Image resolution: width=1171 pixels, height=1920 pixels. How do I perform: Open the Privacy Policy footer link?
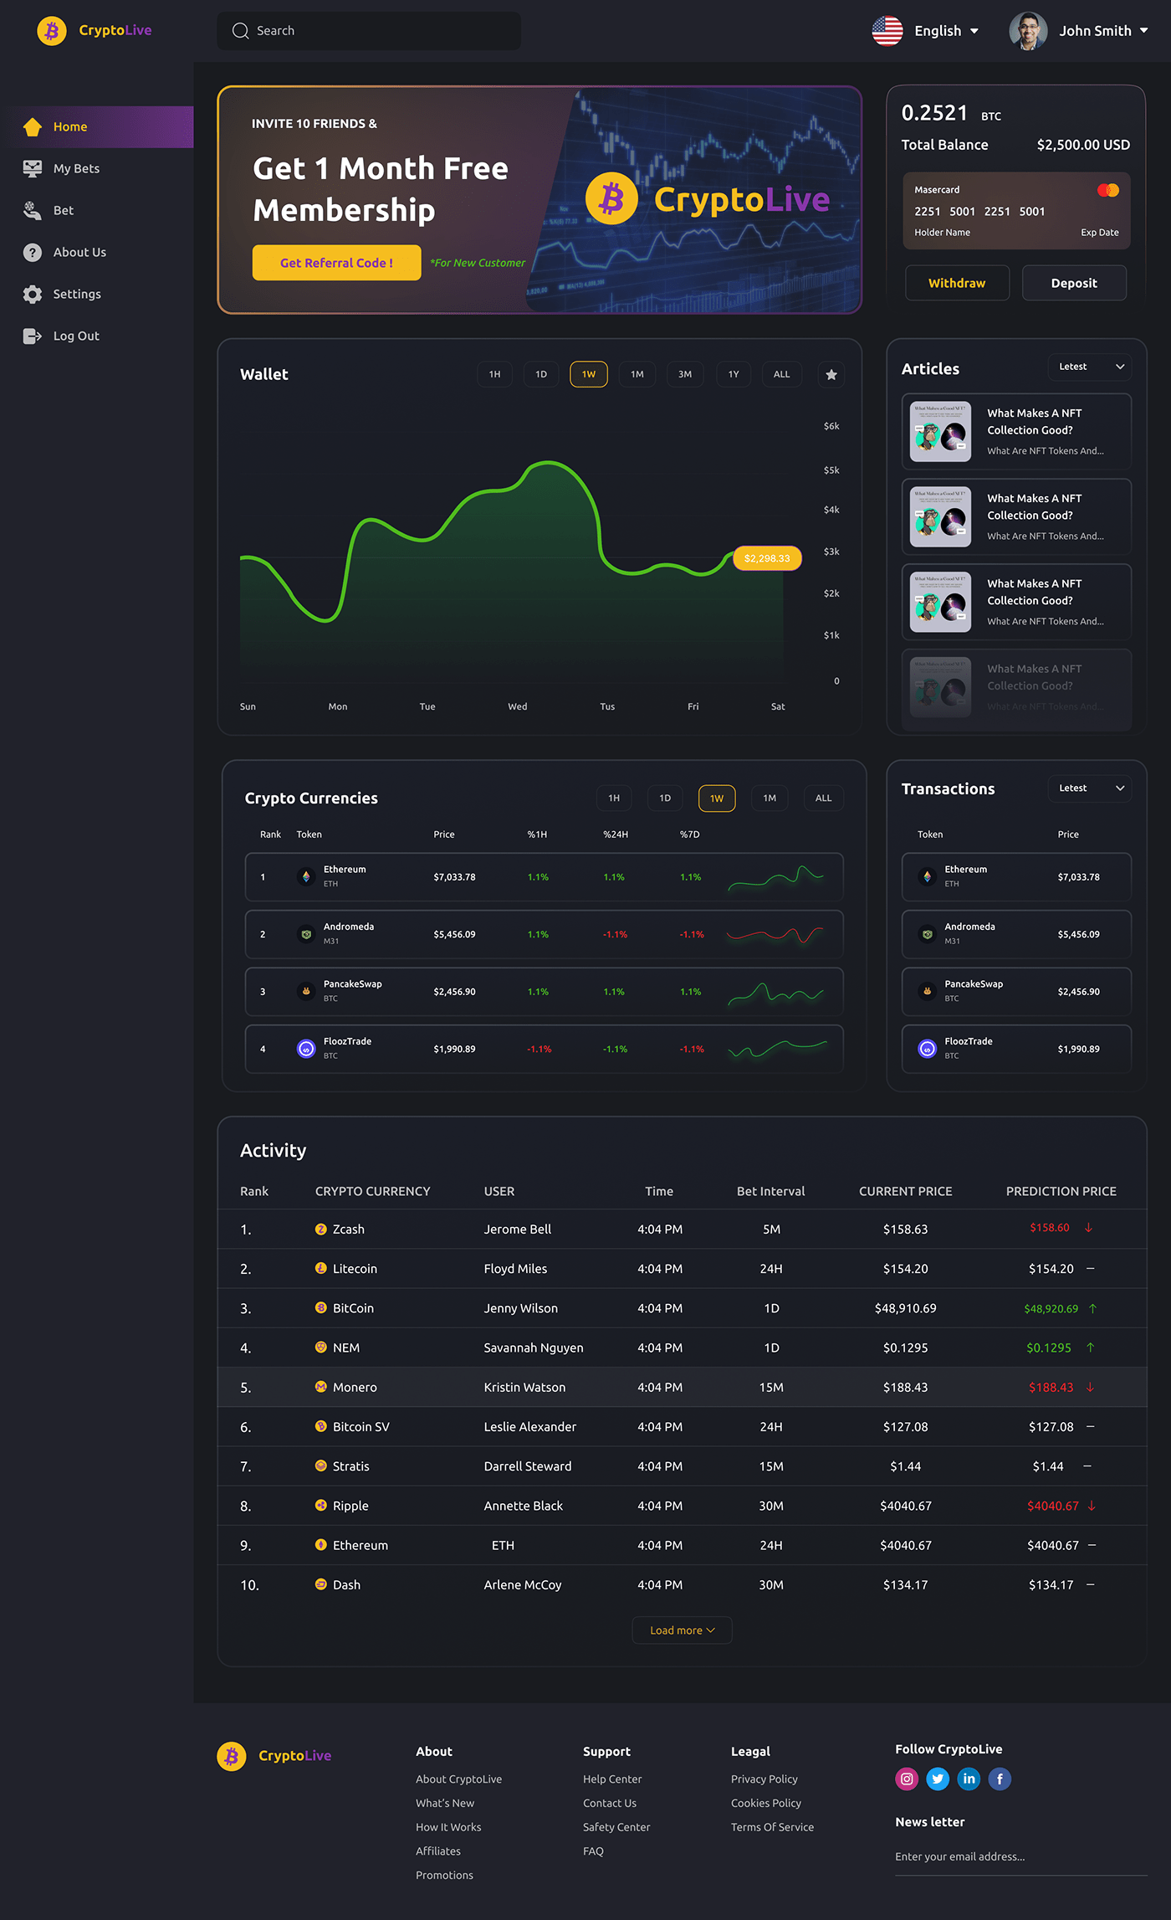tap(764, 1779)
